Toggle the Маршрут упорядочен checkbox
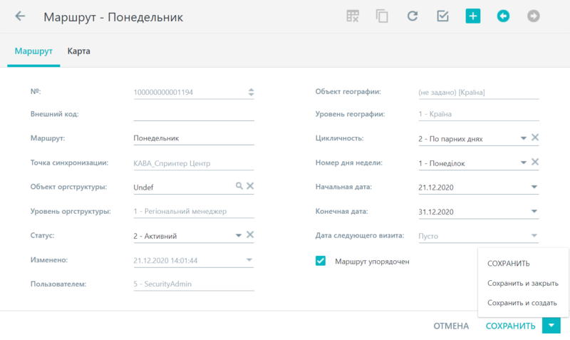Viewport: 570px width, 340px height. click(x=321, y=261)
